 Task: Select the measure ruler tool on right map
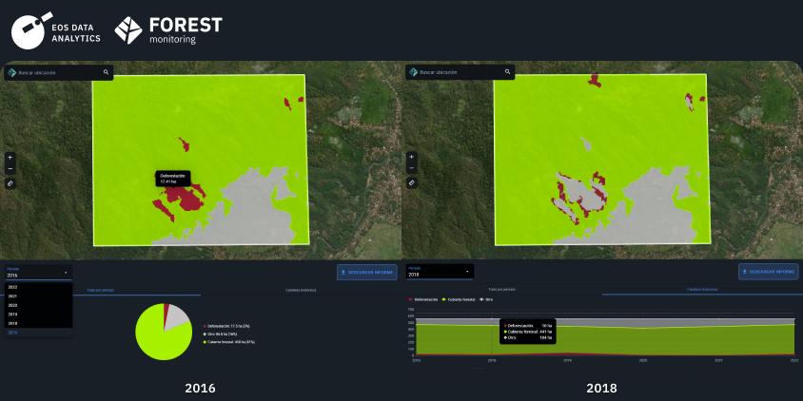tap(411, 182)
